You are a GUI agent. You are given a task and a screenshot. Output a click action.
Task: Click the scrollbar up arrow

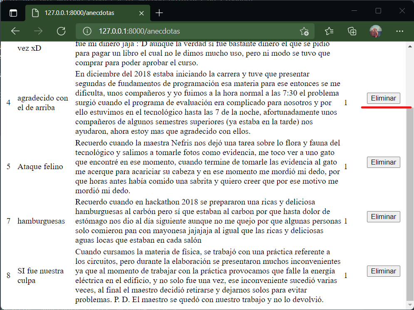[410, 47]
